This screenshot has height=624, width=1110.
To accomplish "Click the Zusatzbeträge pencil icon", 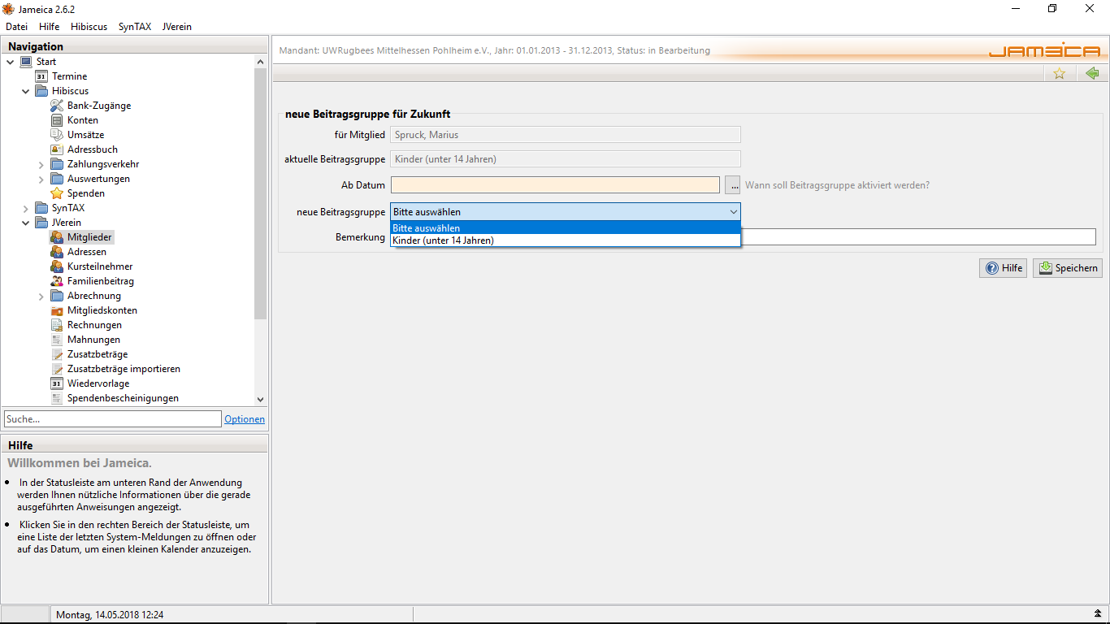I will click(x=57, y=354).
